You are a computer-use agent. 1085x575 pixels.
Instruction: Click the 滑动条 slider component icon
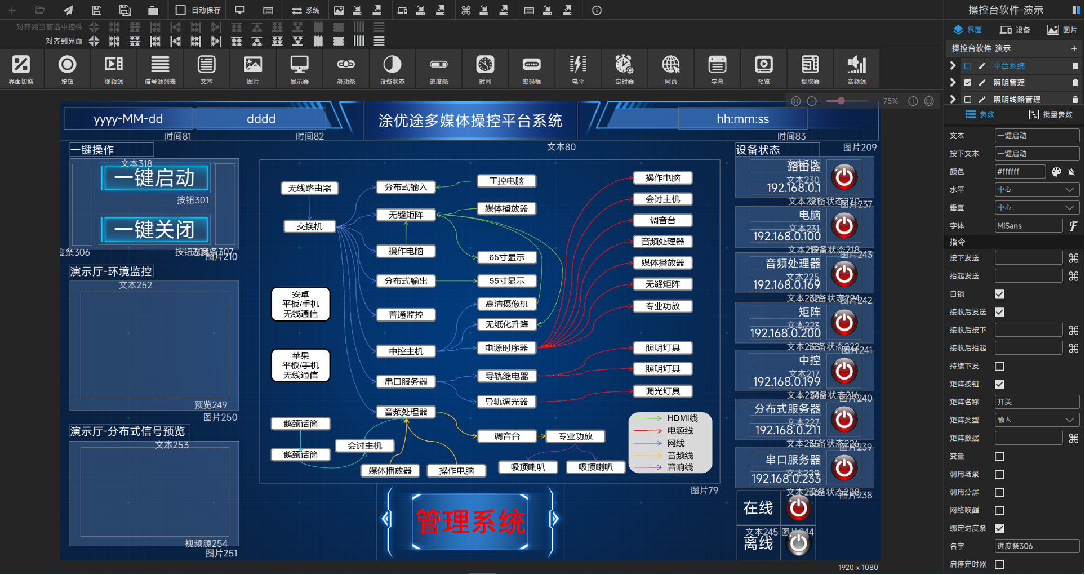345,69
